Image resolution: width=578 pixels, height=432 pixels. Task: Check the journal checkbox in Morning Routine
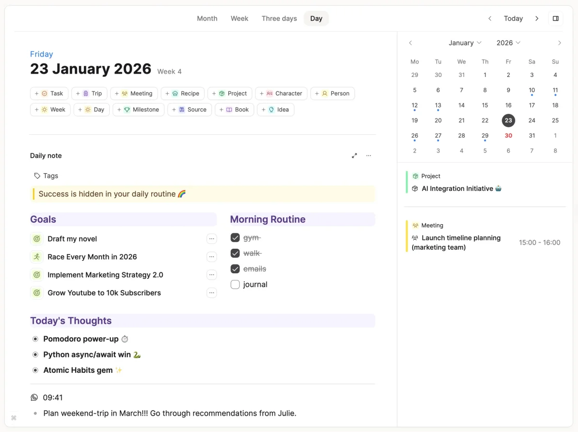(235, 284)
